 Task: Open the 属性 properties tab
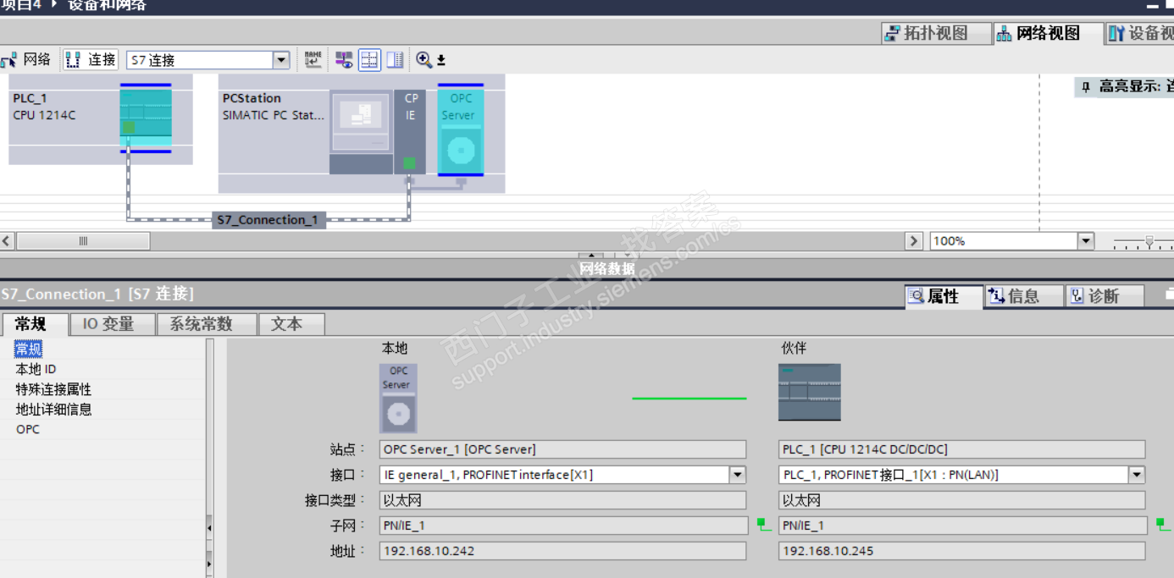coord(943,296)
